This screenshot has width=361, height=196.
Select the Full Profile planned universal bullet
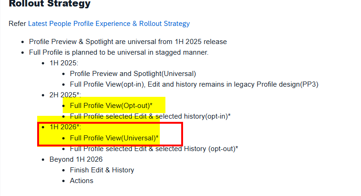(118, 52)
